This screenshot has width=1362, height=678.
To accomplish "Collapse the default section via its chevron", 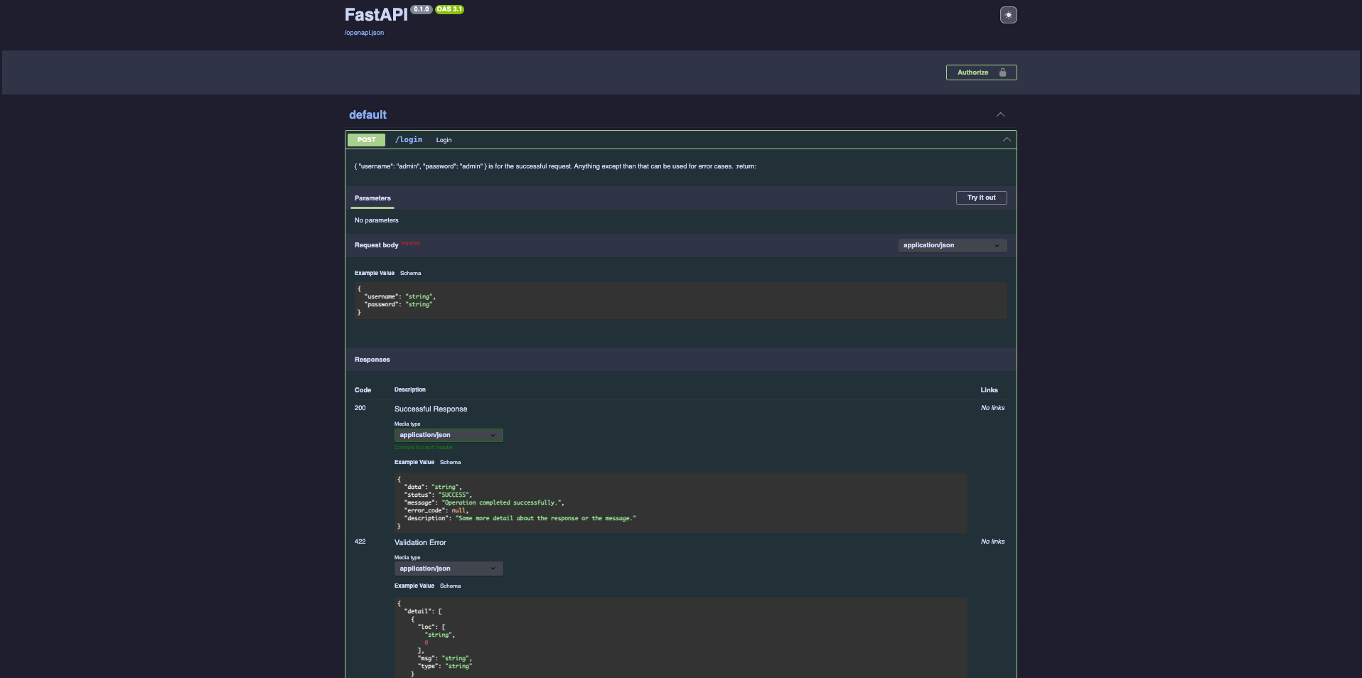I will 1000,114.
